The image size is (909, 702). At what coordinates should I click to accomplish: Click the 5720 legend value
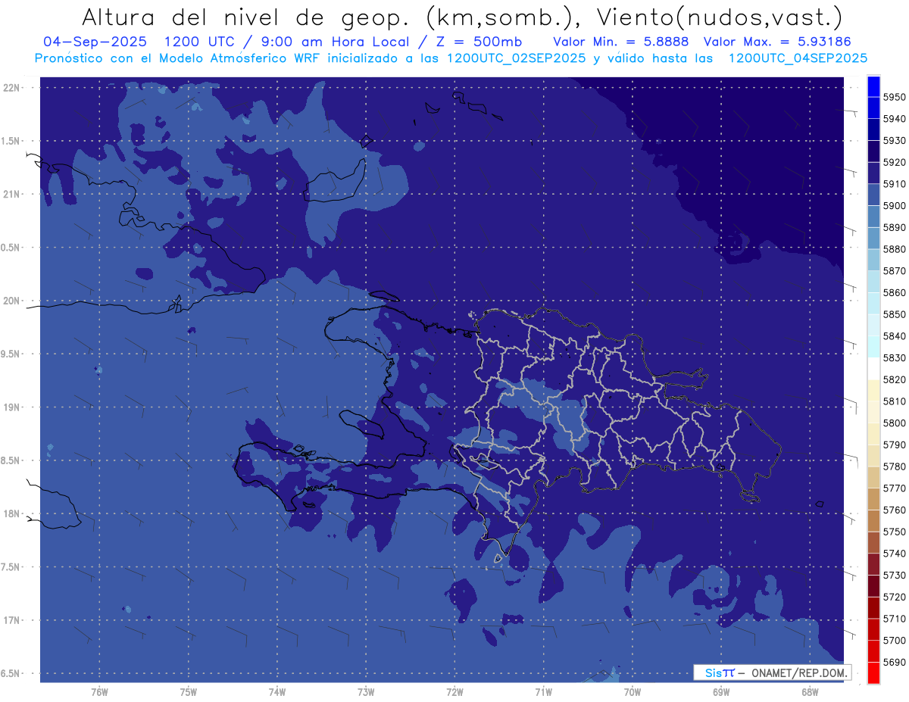click(894, 597)
